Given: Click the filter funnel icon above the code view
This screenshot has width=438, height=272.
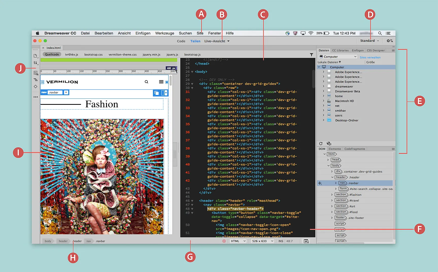Looking at the screenshot, I should click(312, 55).
